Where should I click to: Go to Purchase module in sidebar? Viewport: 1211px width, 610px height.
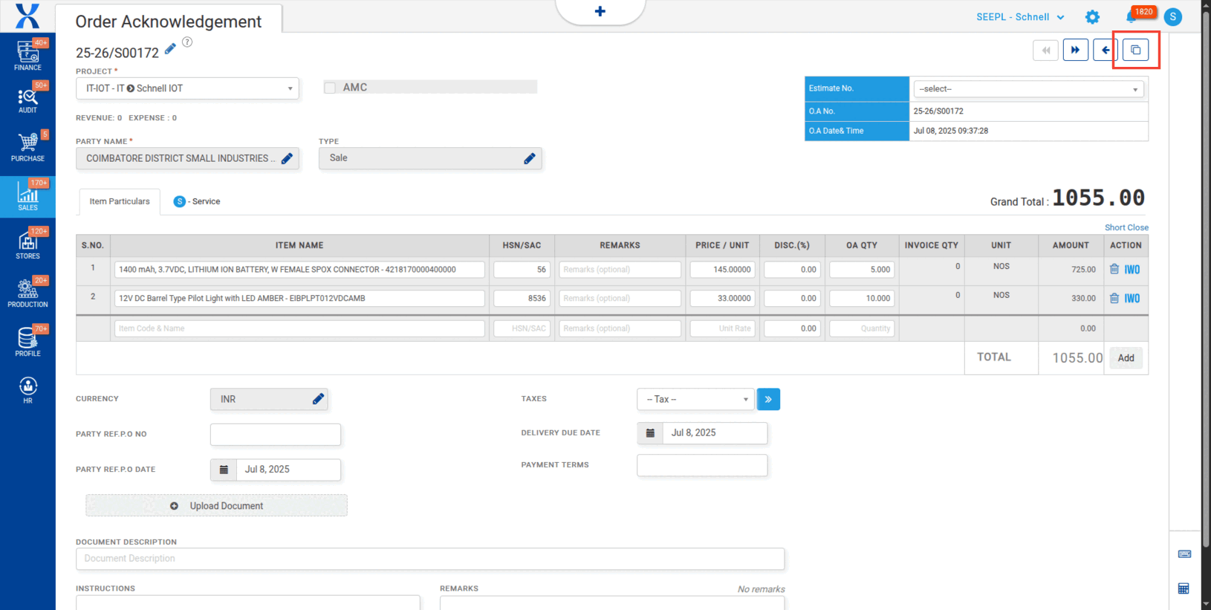coord(27,146)
